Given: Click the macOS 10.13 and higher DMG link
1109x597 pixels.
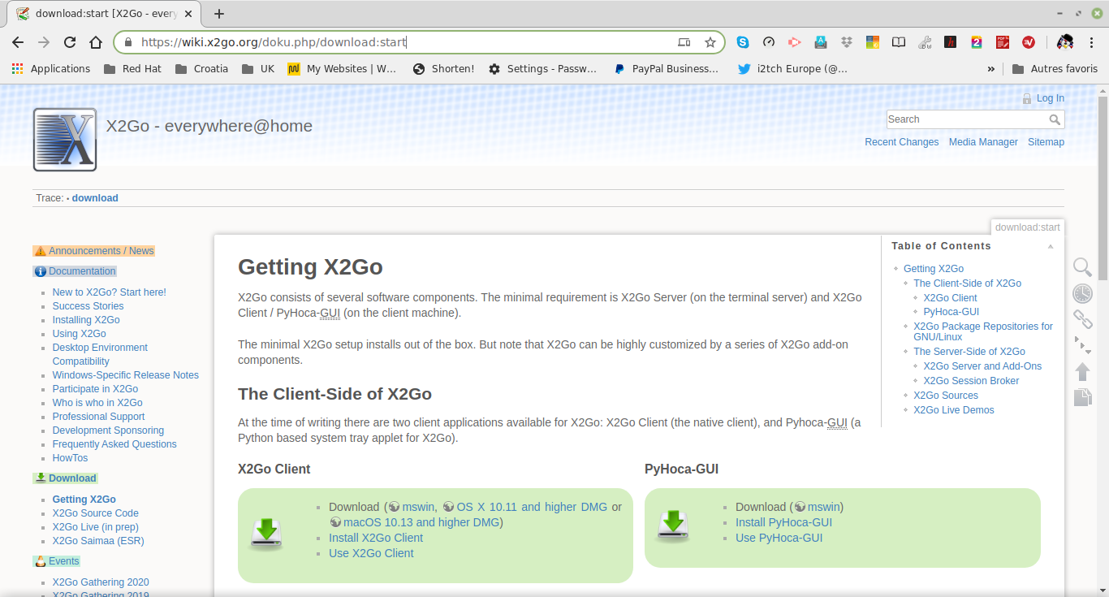Looking at the screenshot, I should pos(421,522).
